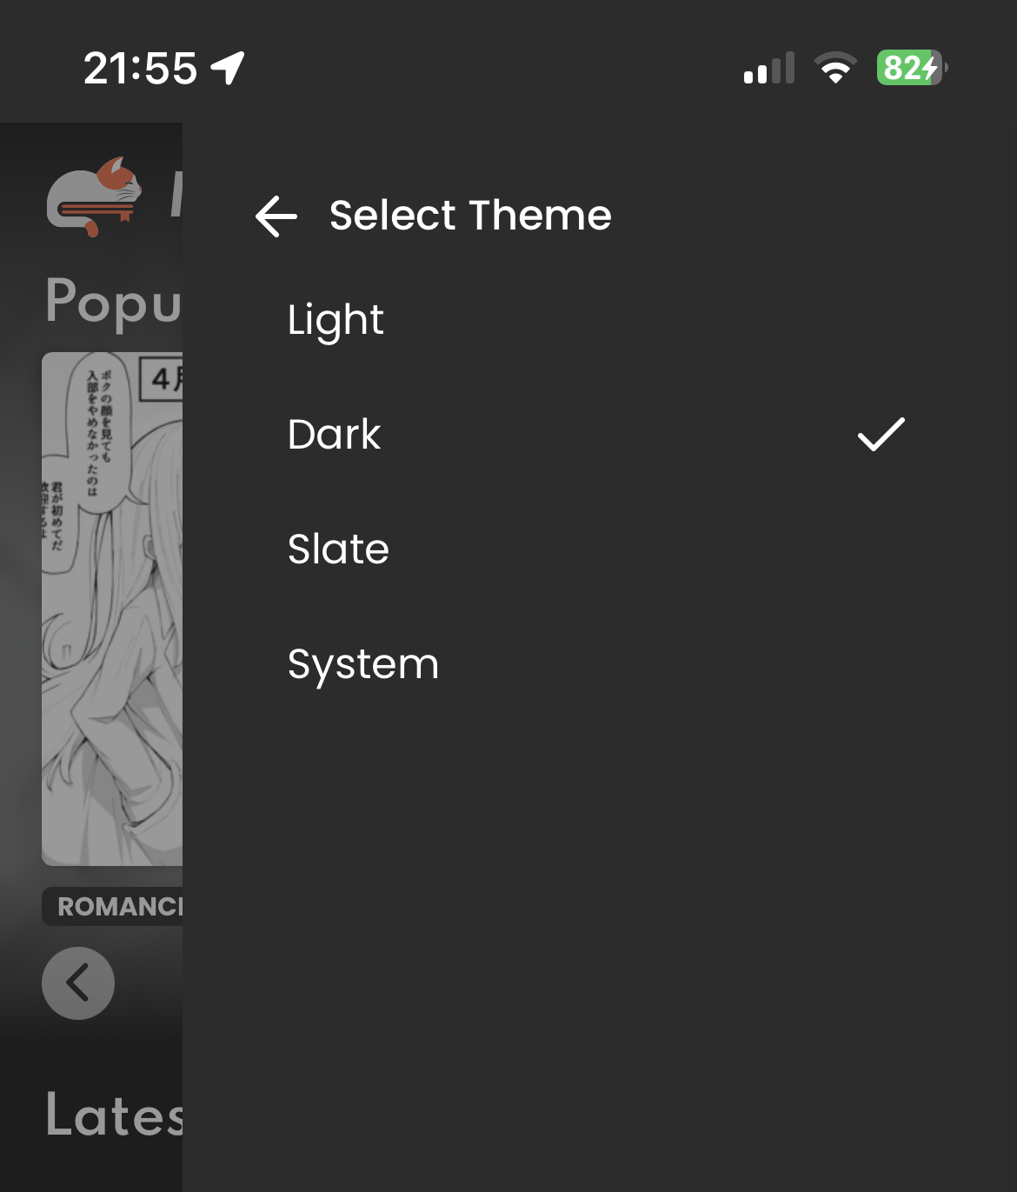
Task: Open the manga cover thumbnail
Action: (x=112, y=609)
